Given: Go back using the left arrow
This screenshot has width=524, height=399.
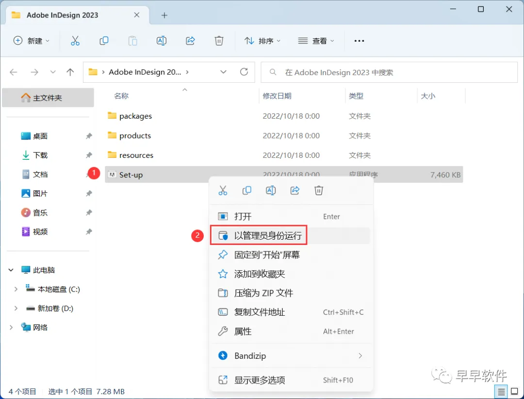Looking at the screenshot, I should click(x=14, y=72).
